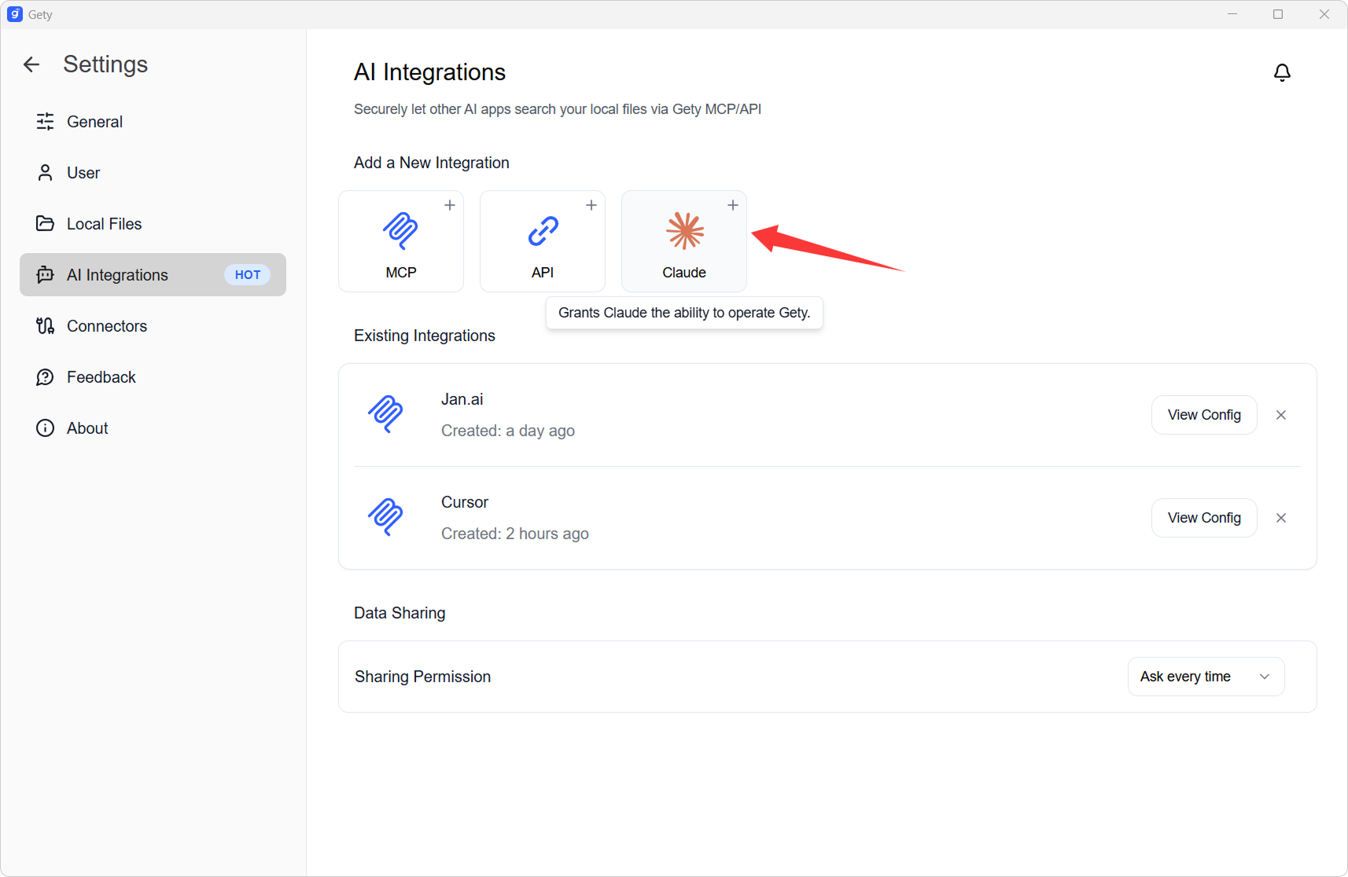The height and width of the screenshot is (877, 1348).
Task: Click the 'Data Sharing' heading
Action: [400, 613]
